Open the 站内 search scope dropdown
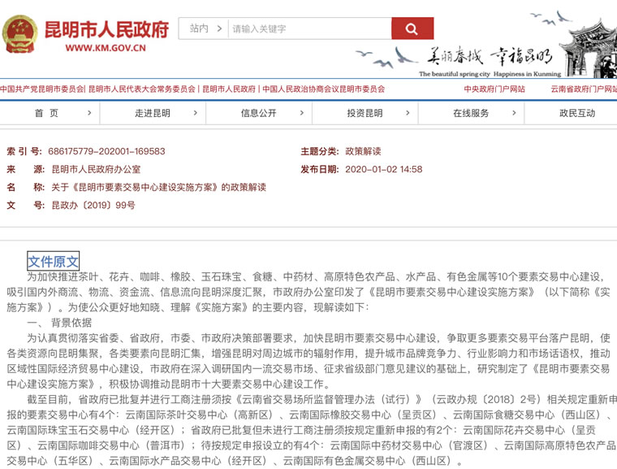This screenshot has height=469, width=617. [205, 28]
